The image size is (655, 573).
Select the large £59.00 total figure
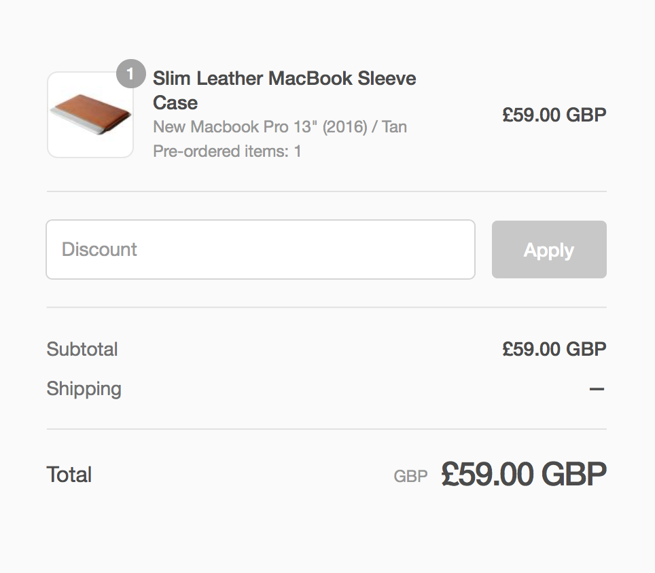[487, 475]
